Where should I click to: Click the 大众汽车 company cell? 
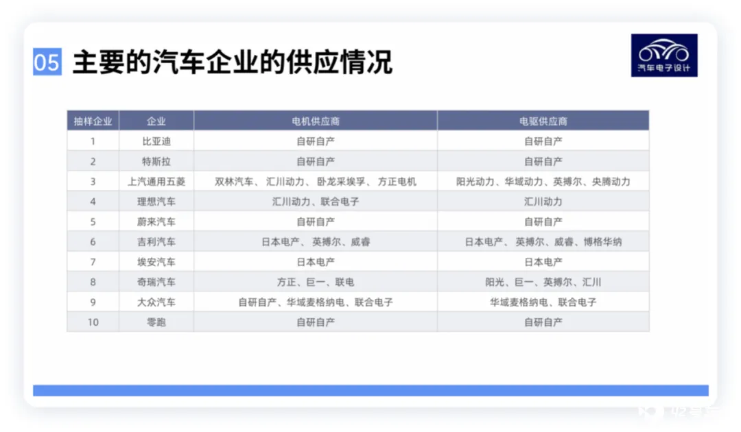click(156, 302)
